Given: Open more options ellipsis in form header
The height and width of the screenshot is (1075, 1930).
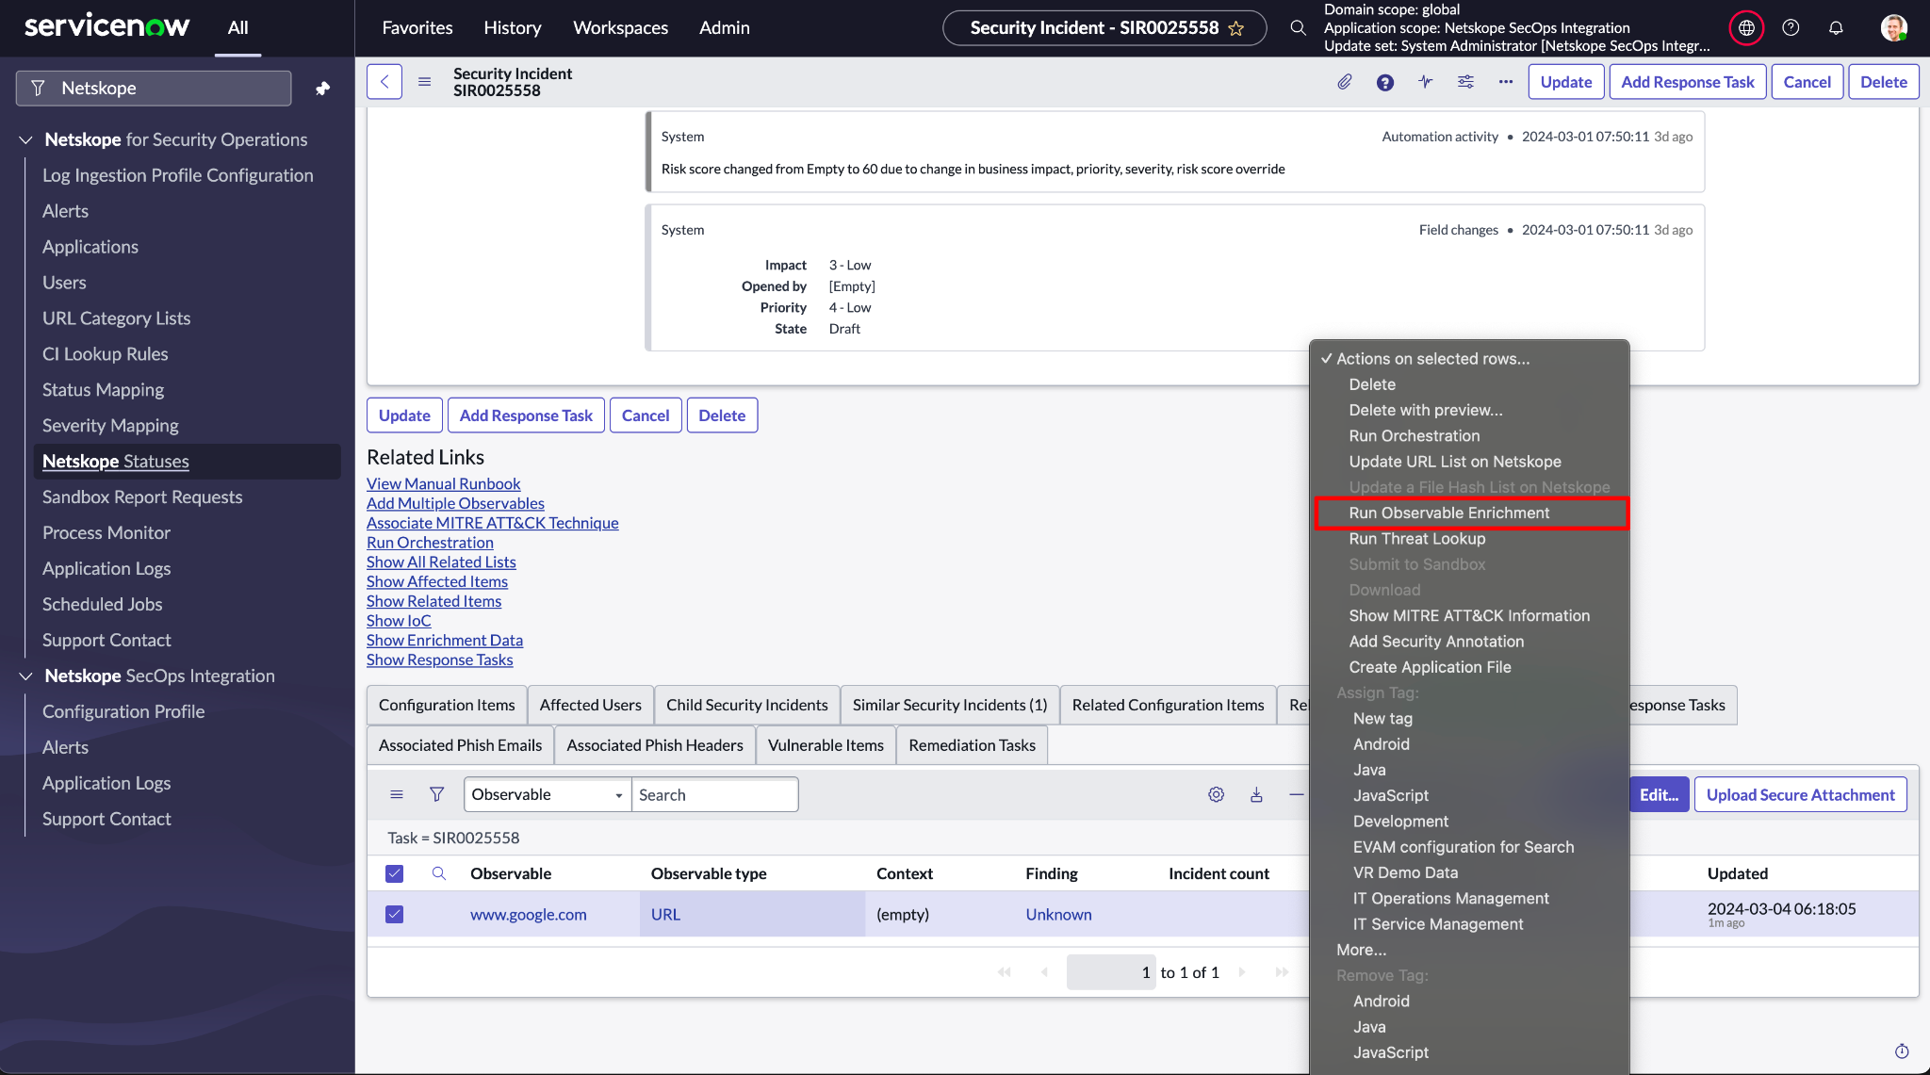Looking at the screenshot, I should (x=1506, y=82).
